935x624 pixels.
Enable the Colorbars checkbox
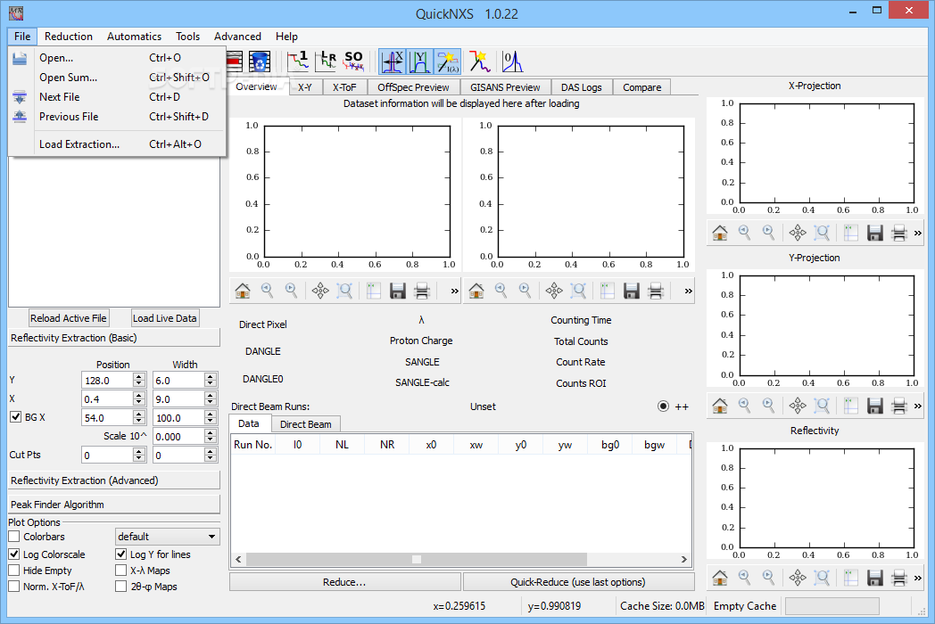point(14,537)
